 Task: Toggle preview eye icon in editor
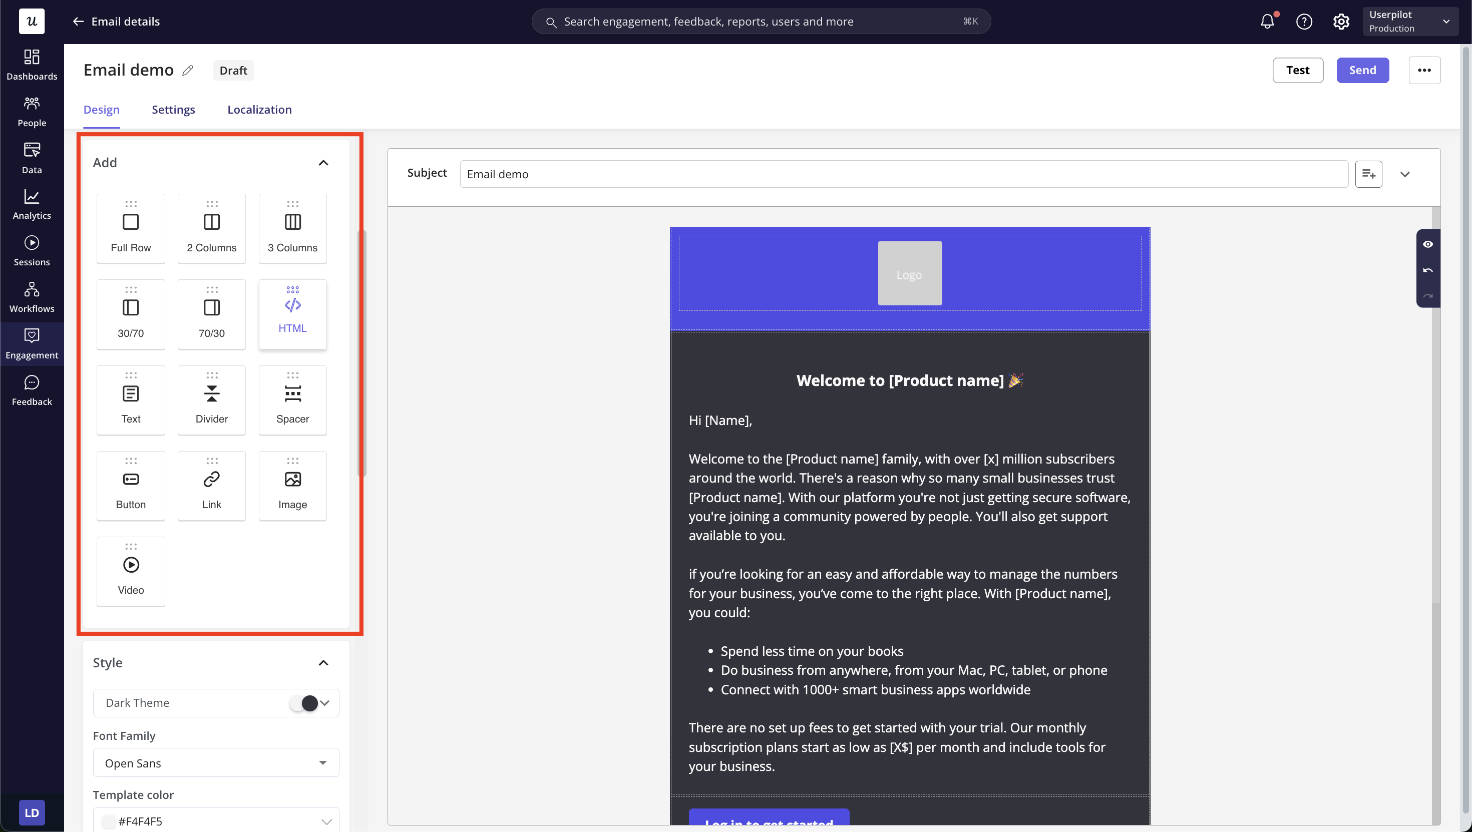pyautogui.click(x=1428, y=244)
